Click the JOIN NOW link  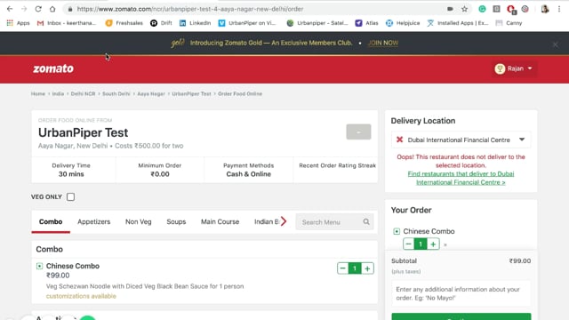tap(383, 43)
